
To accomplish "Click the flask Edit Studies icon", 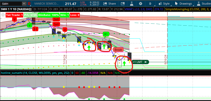I will (131, 4).
